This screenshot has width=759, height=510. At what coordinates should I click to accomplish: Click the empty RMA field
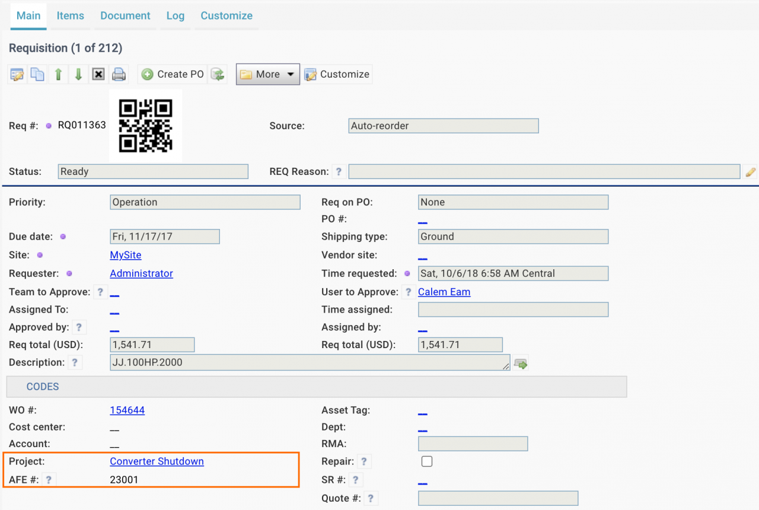coord(473,444)
